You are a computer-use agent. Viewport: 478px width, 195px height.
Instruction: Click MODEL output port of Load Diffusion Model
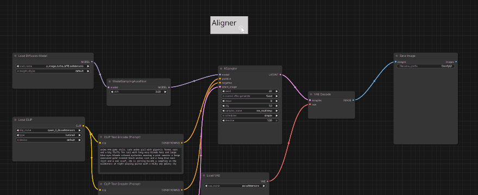[x=91, y=62]
